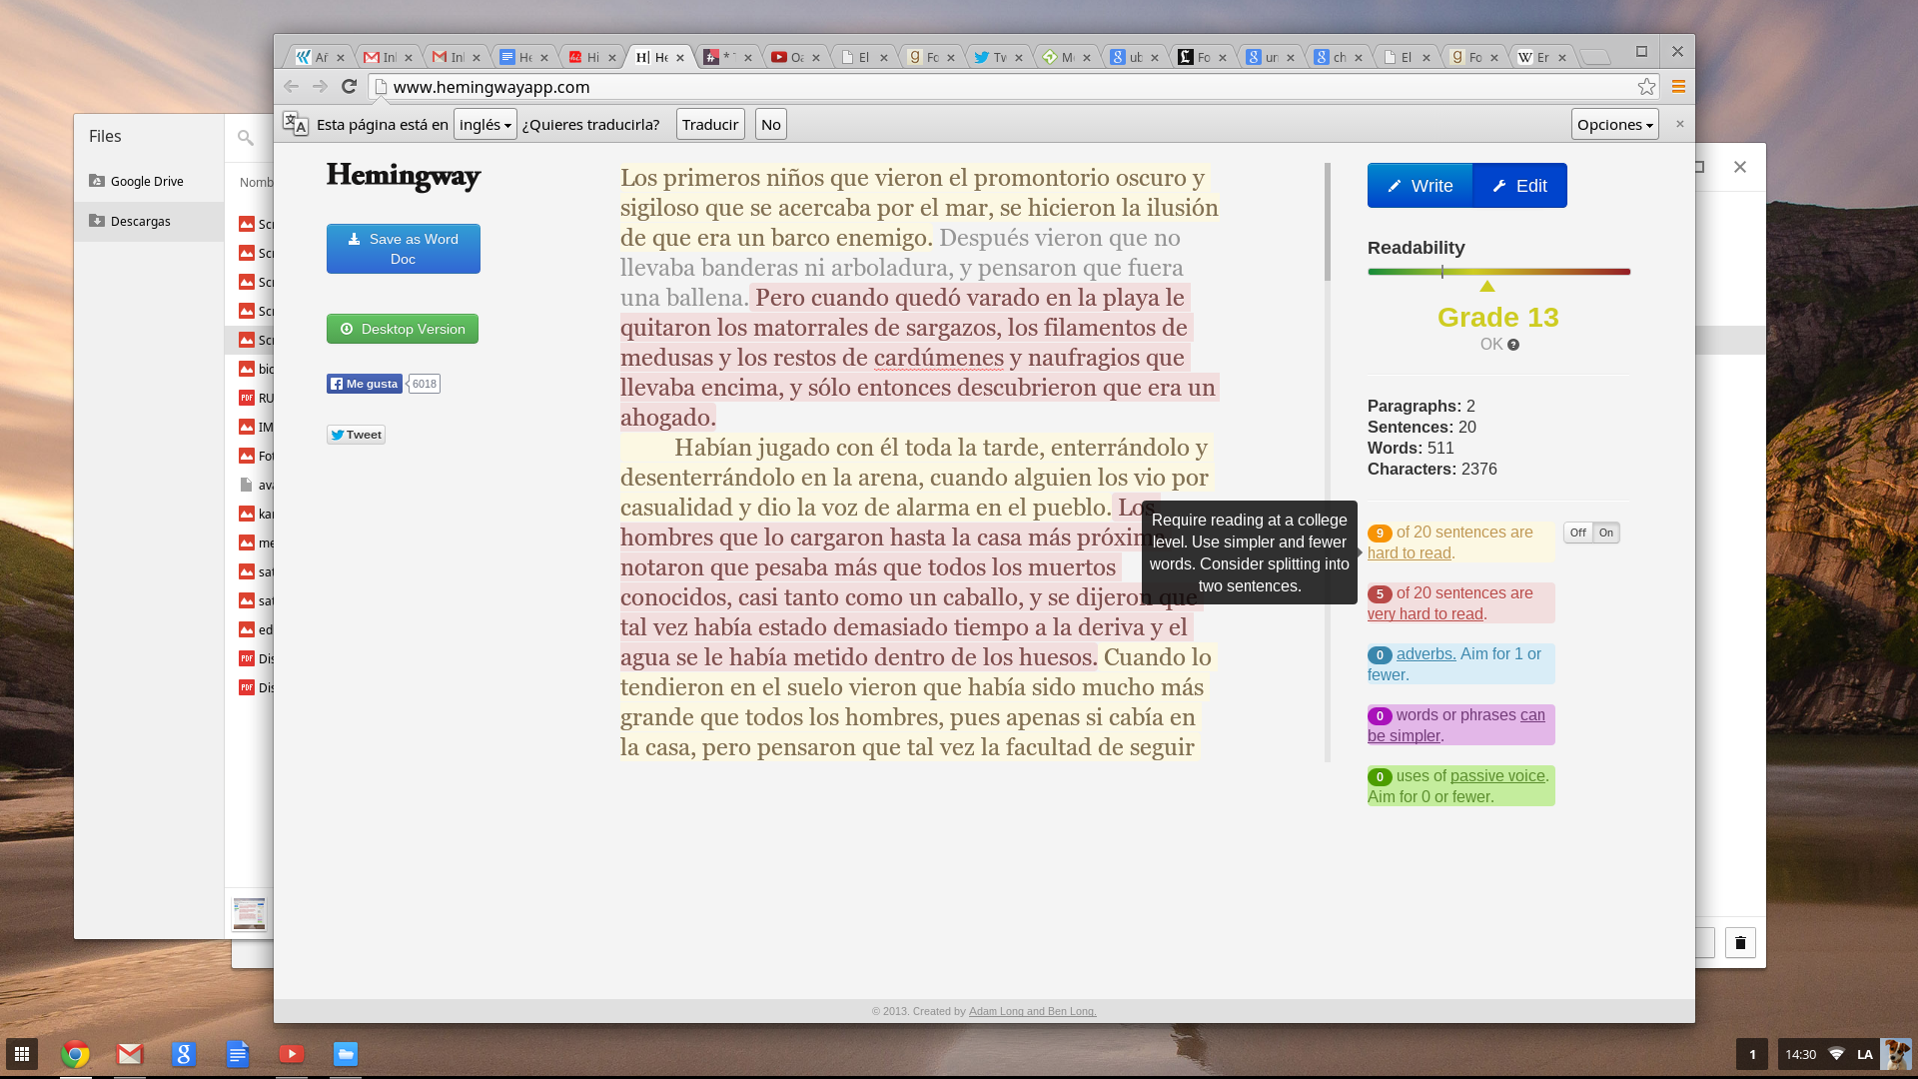Click the readability grade slider bar

pos(1498,272)
